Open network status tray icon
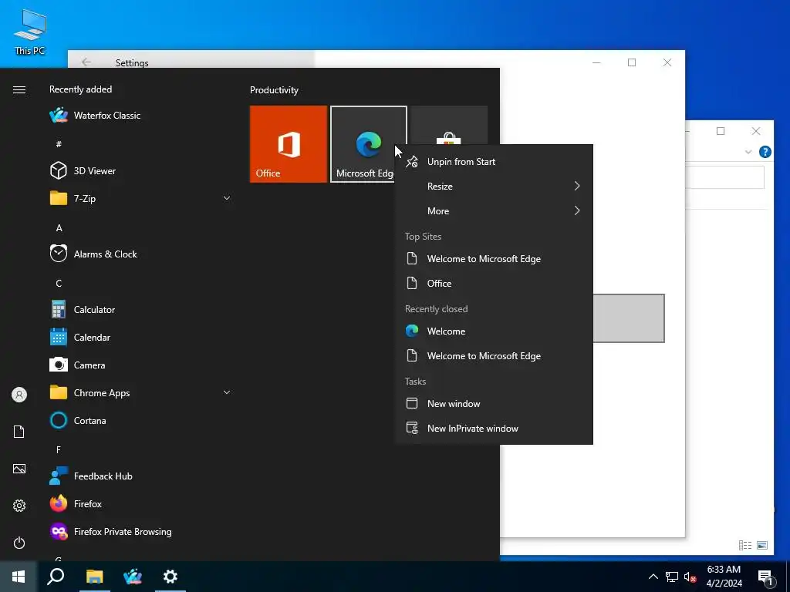 point(672,577)
